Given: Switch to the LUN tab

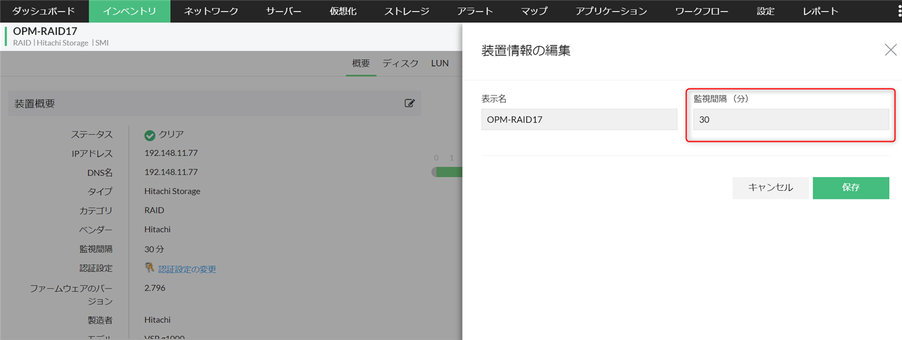Looking at the screenshot, I should tap(440, 63).
